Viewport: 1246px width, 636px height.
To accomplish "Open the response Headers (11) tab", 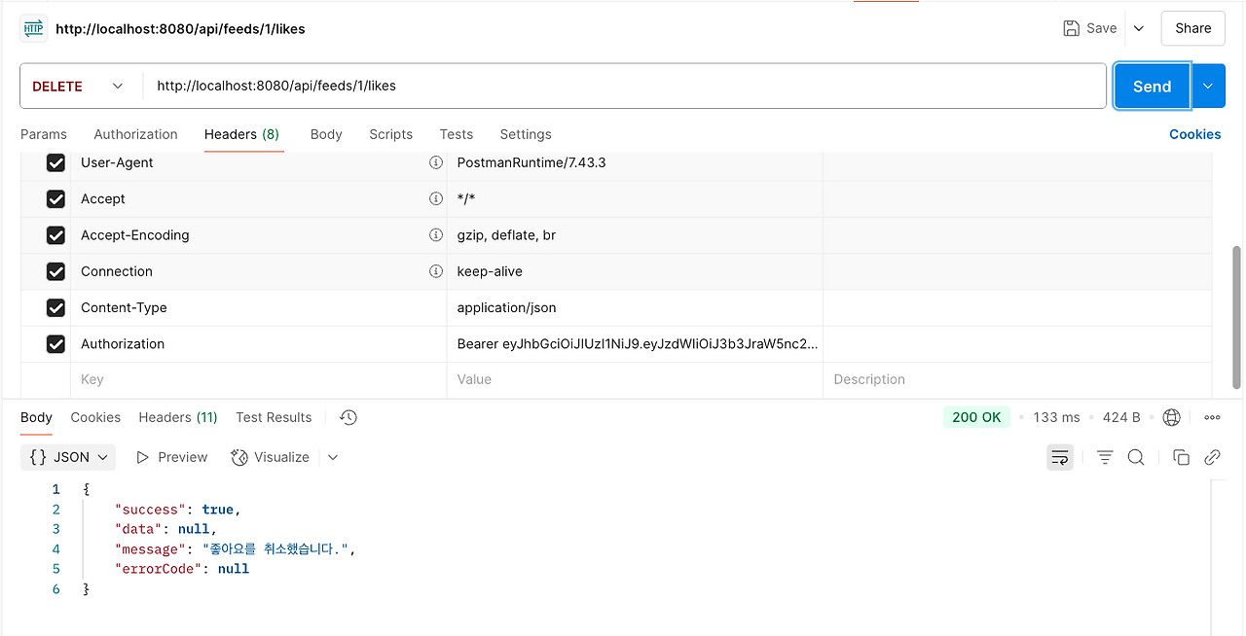I will point(178,417).
